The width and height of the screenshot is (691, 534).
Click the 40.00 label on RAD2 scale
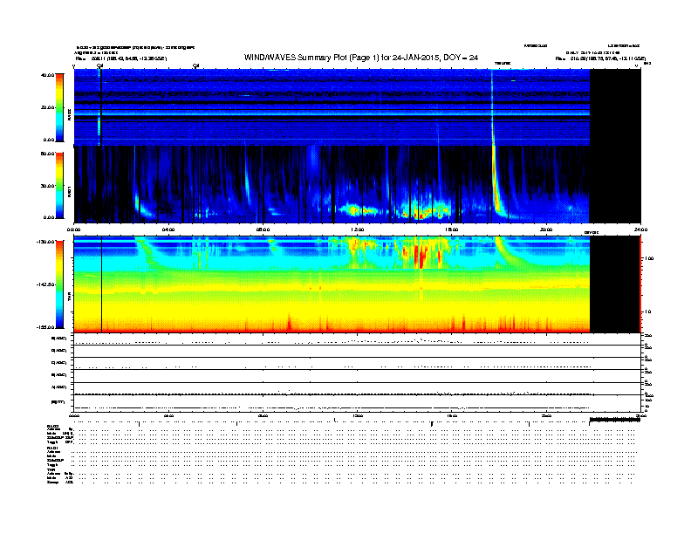[x=48, y=75]
